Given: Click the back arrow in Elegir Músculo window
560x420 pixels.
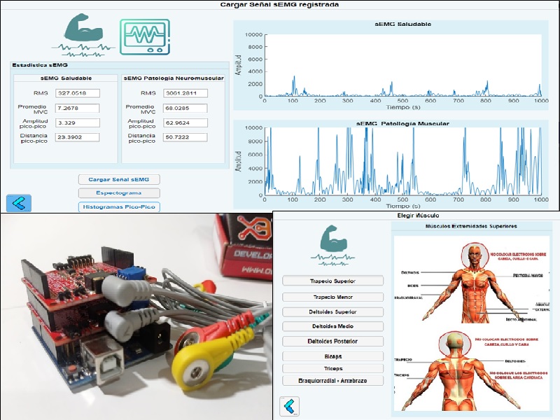Looking at the screenshot, I should (x=289, y=407).
